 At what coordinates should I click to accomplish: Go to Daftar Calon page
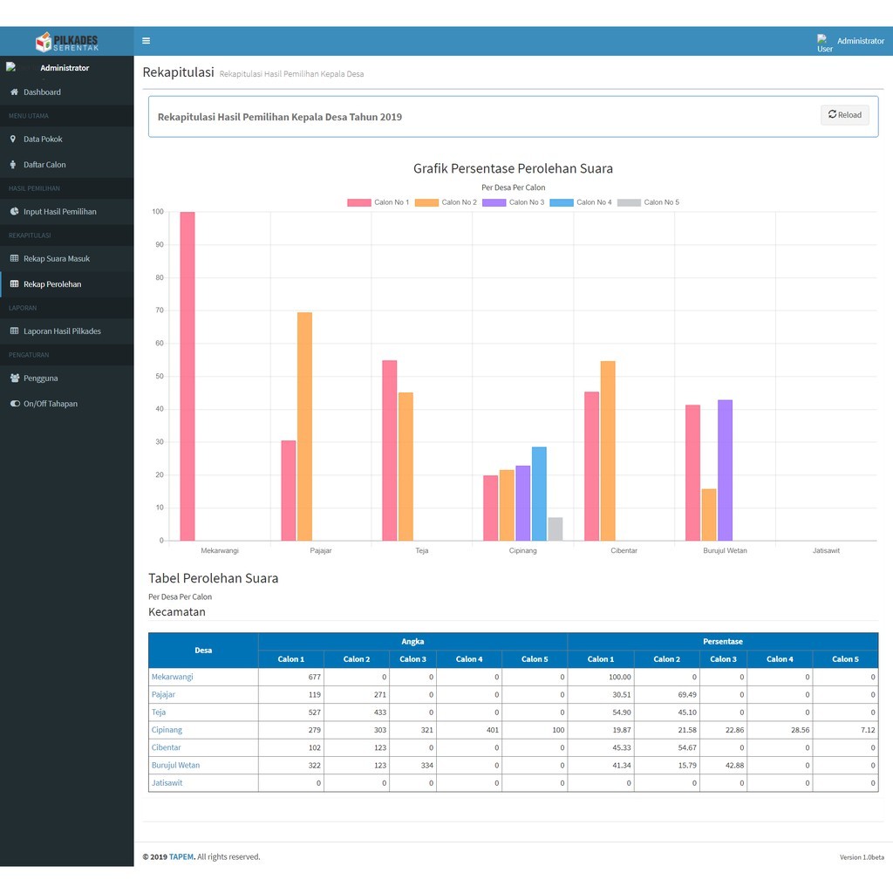point(67,165)
